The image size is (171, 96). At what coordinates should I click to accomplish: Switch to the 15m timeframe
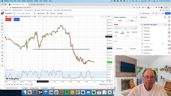tap(27, 13)
